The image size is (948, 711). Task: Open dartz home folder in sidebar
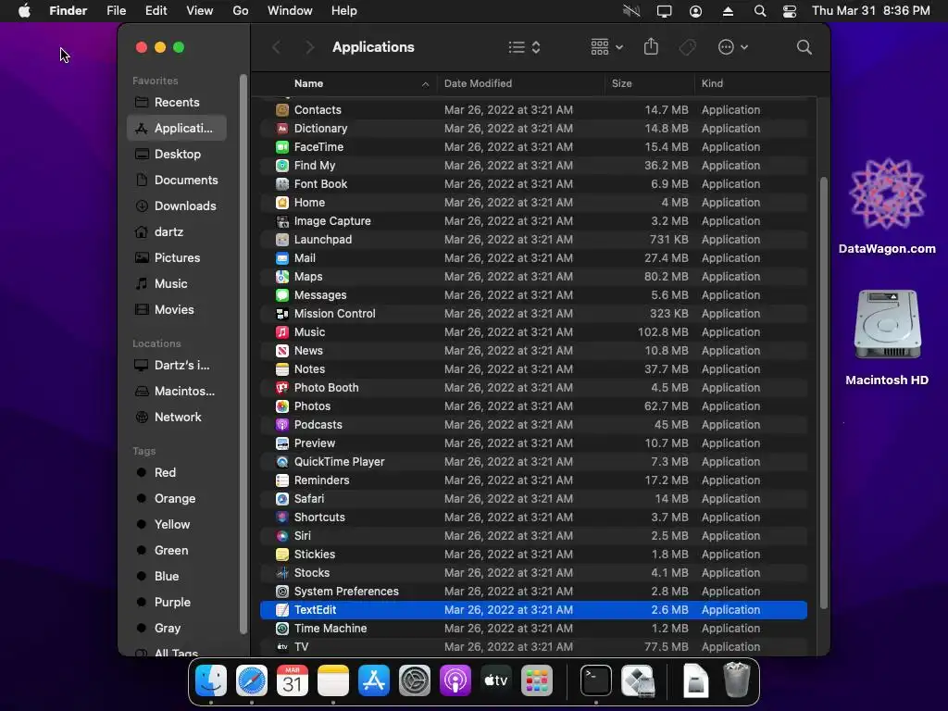(177, 232)
